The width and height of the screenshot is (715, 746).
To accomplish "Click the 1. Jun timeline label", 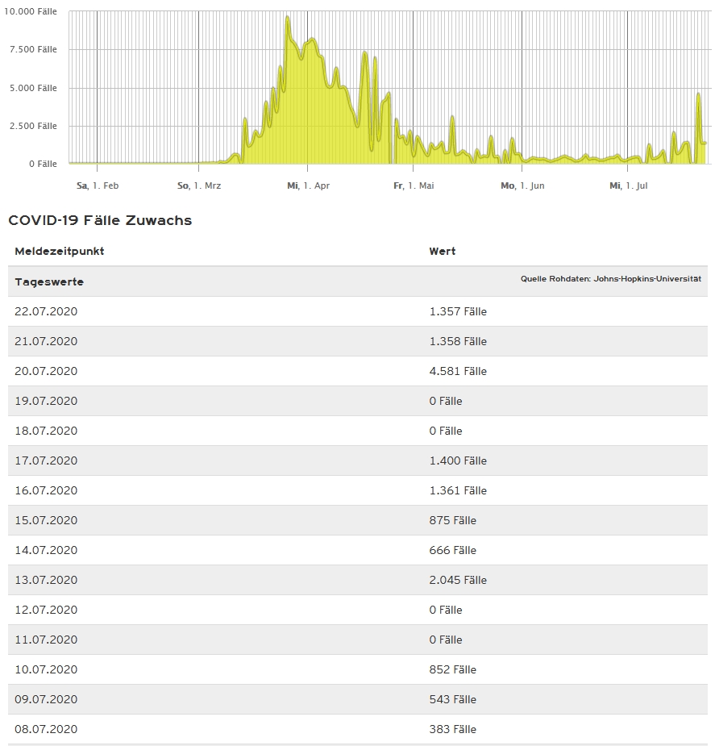I will point(522,185).
